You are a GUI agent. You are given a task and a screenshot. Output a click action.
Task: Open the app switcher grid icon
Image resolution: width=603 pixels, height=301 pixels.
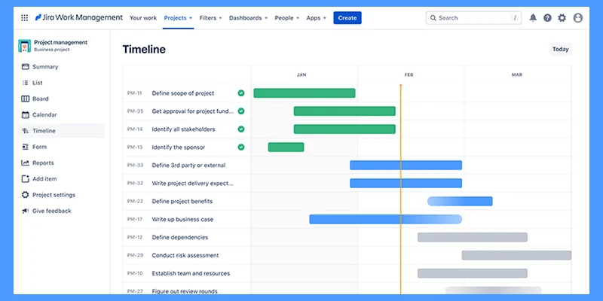tap(24, 18)
